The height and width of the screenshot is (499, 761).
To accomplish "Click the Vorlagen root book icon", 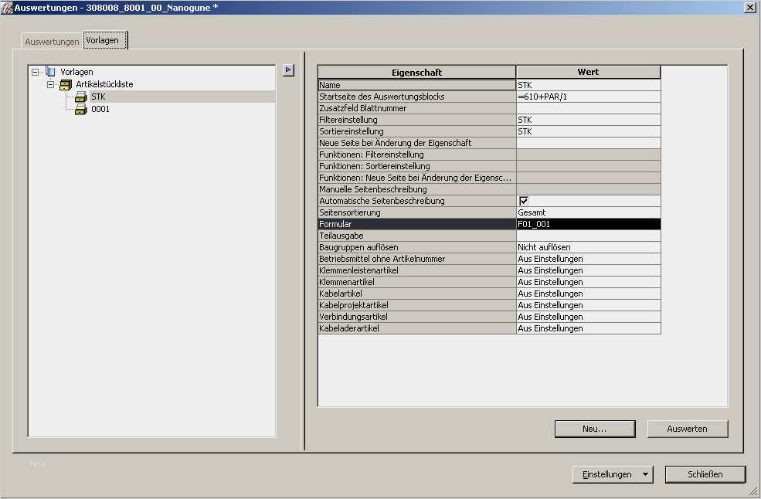I will pos(51,72).
